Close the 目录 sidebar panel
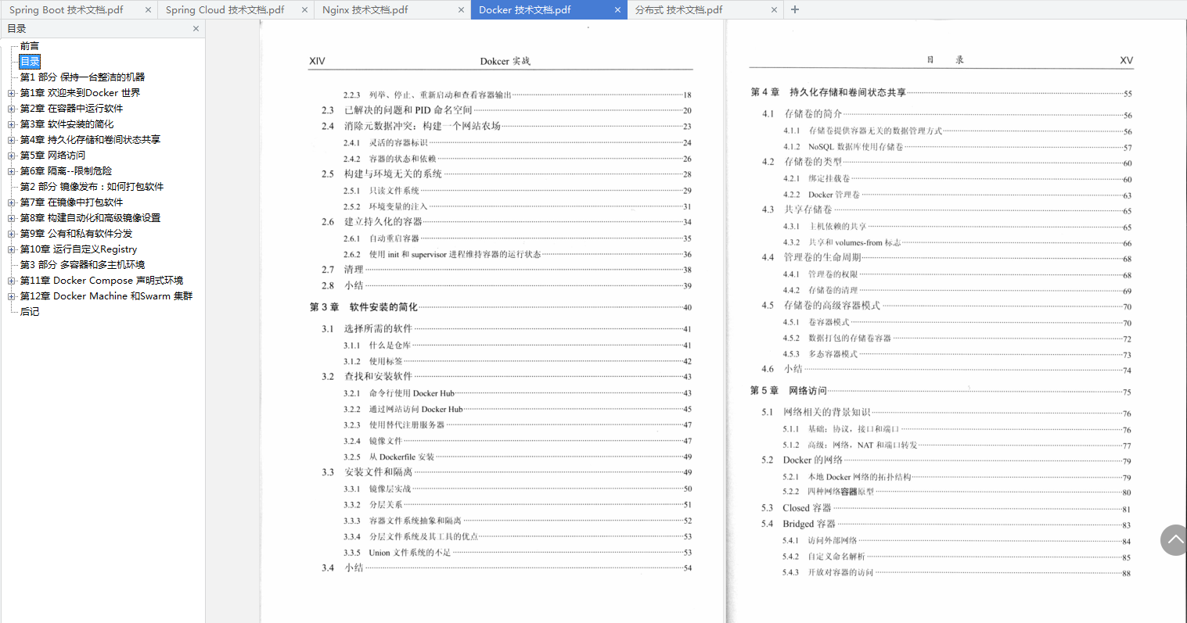This screenshot has width=1187, height=623. (x=196, y=28)
